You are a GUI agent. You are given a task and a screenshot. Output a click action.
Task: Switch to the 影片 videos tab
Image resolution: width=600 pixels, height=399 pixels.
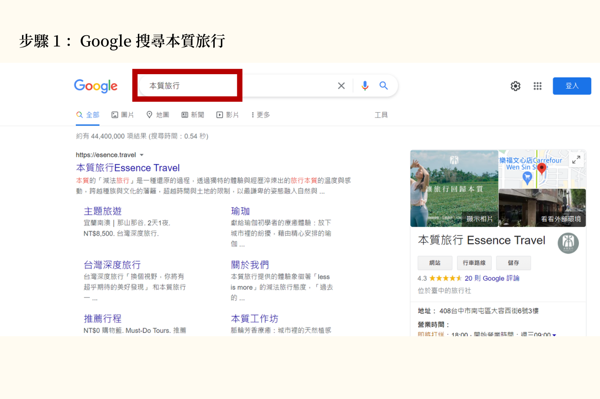point(227,115)
